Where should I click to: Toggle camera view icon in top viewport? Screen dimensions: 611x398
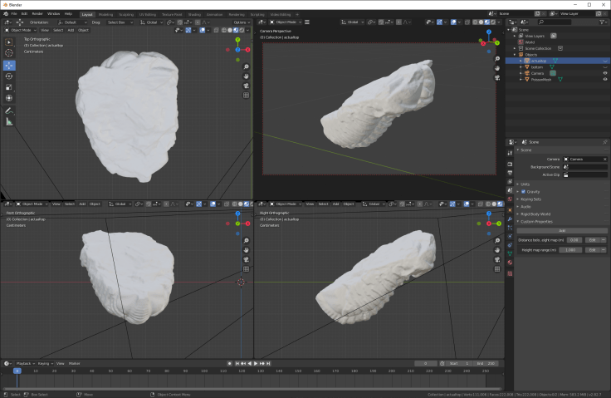point(247,86)
